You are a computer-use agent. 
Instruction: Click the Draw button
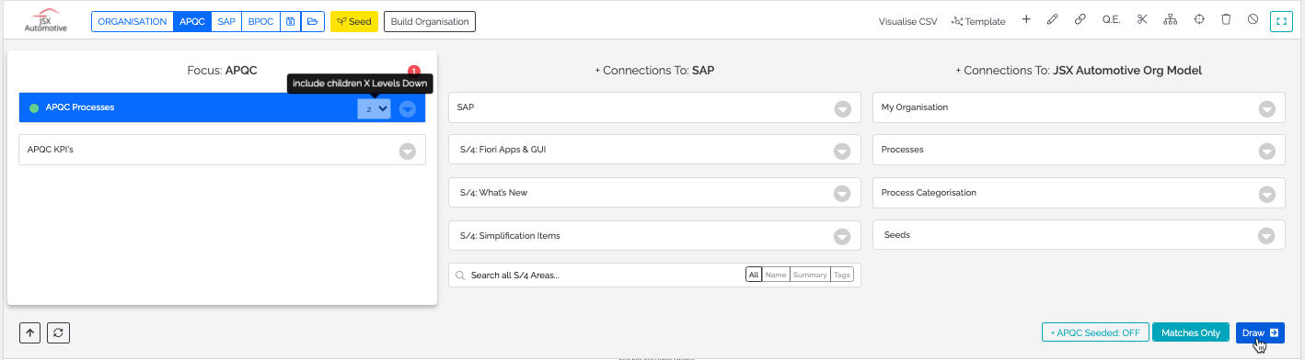tap(1260, 332)
